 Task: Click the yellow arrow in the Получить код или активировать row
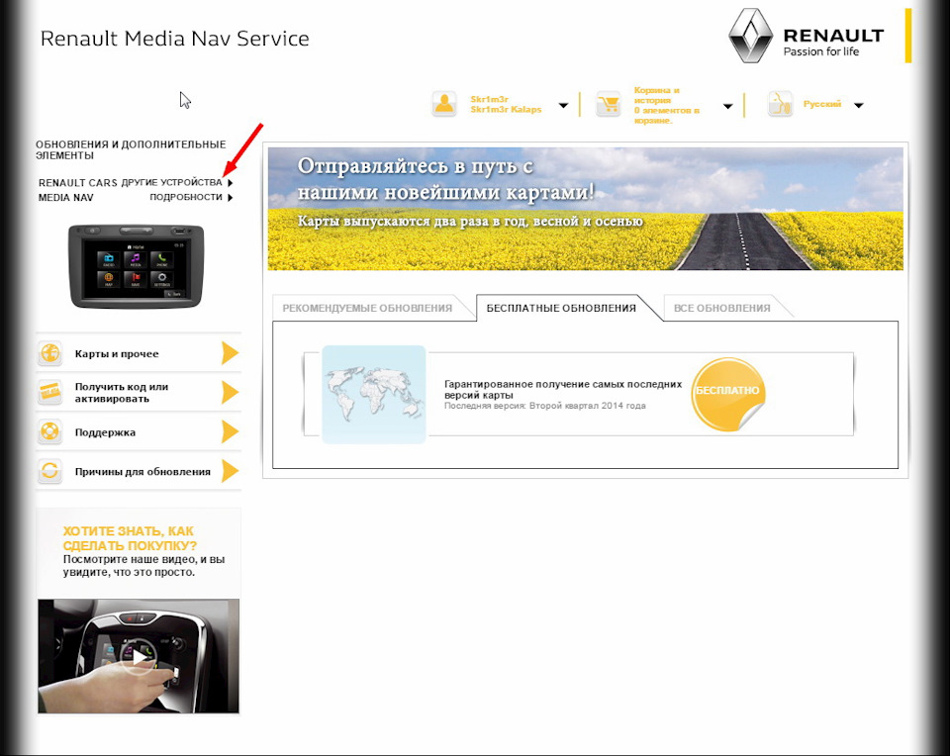231,393
